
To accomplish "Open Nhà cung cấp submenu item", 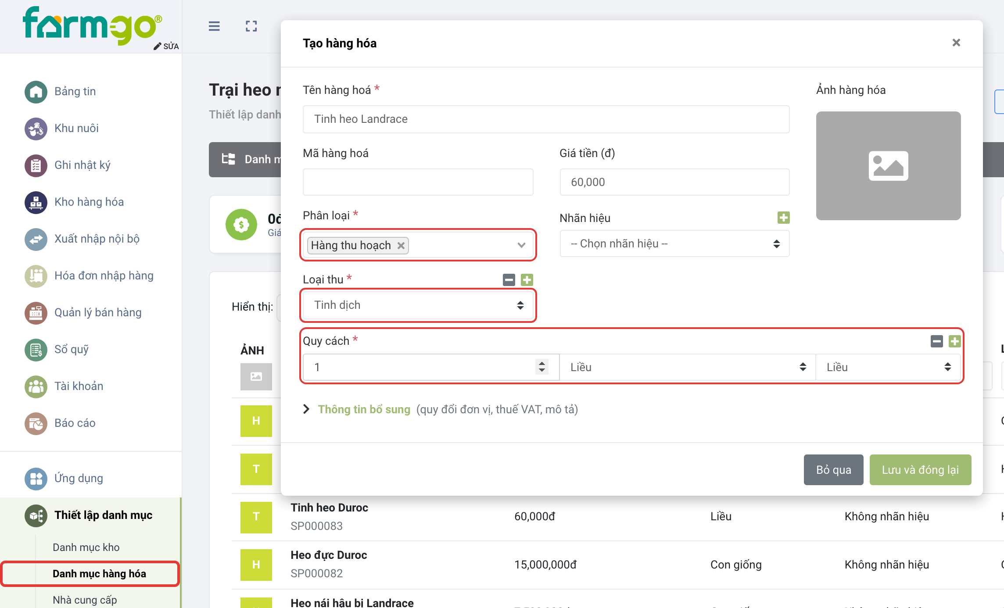I will (x=85, y=600).
